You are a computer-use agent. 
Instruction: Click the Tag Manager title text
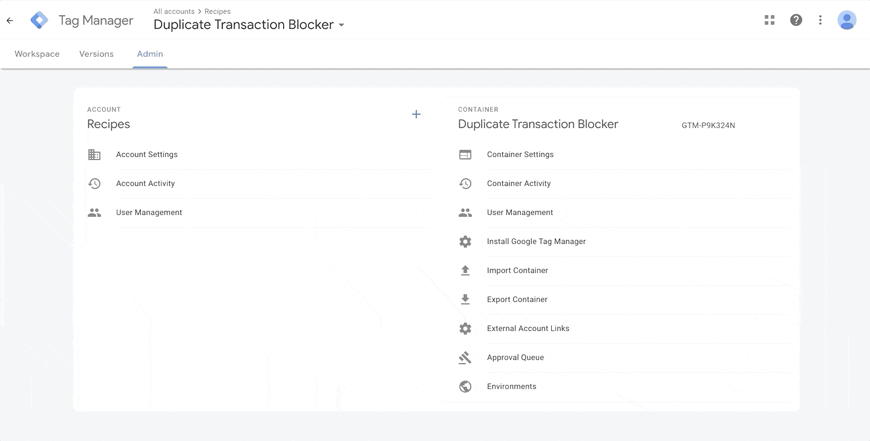[x=96, y=21]
